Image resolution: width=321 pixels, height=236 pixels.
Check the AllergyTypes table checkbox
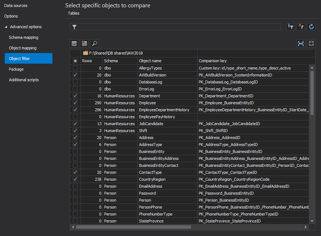[x=75, y=68]
